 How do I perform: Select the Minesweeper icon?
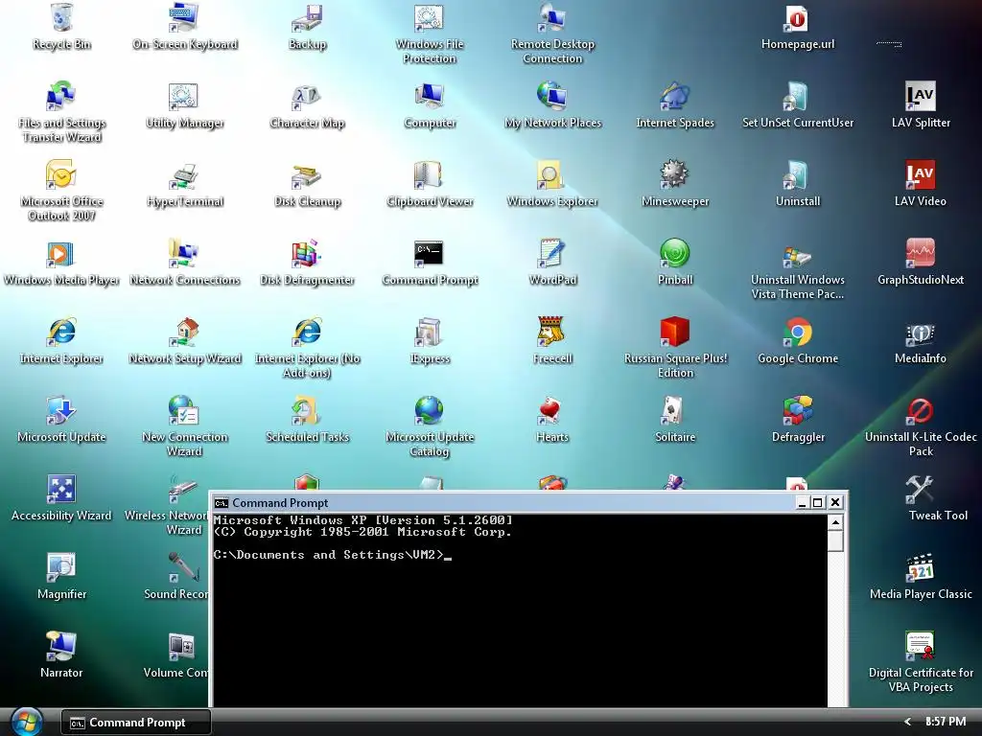675,174
